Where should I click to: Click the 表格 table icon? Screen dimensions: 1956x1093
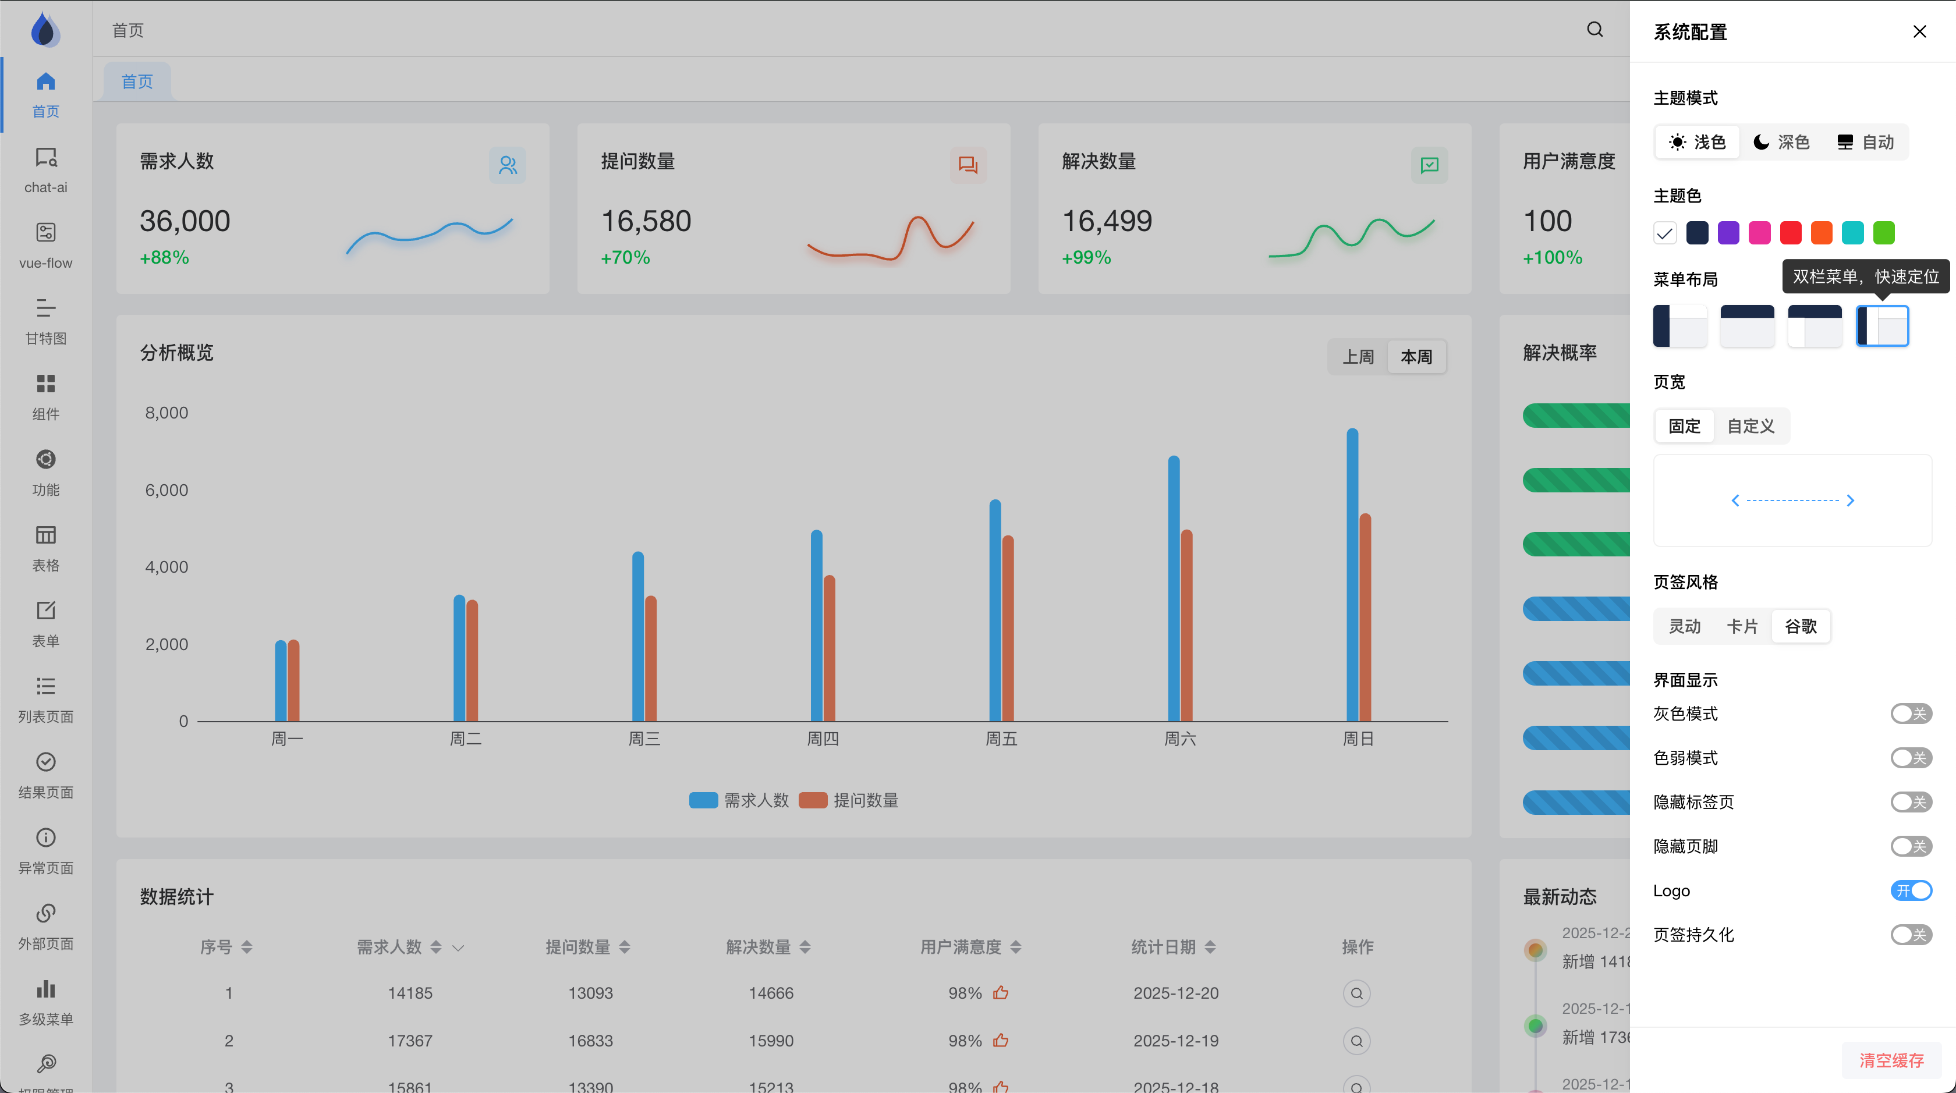45,535
